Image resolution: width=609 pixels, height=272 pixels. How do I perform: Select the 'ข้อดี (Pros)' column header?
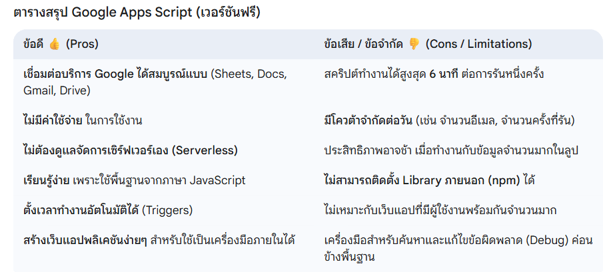(61, 45)
